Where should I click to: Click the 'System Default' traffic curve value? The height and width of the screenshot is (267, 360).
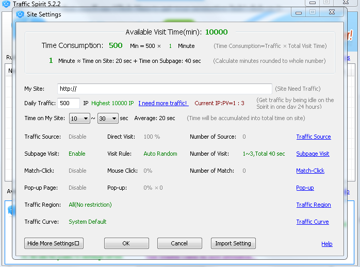click(88, 222)
